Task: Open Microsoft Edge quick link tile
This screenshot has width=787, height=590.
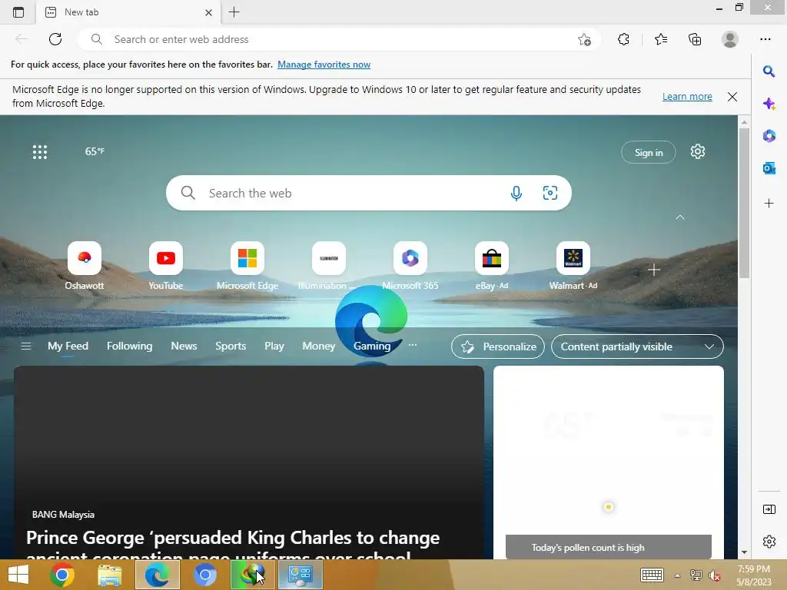Action: point(247,266)
